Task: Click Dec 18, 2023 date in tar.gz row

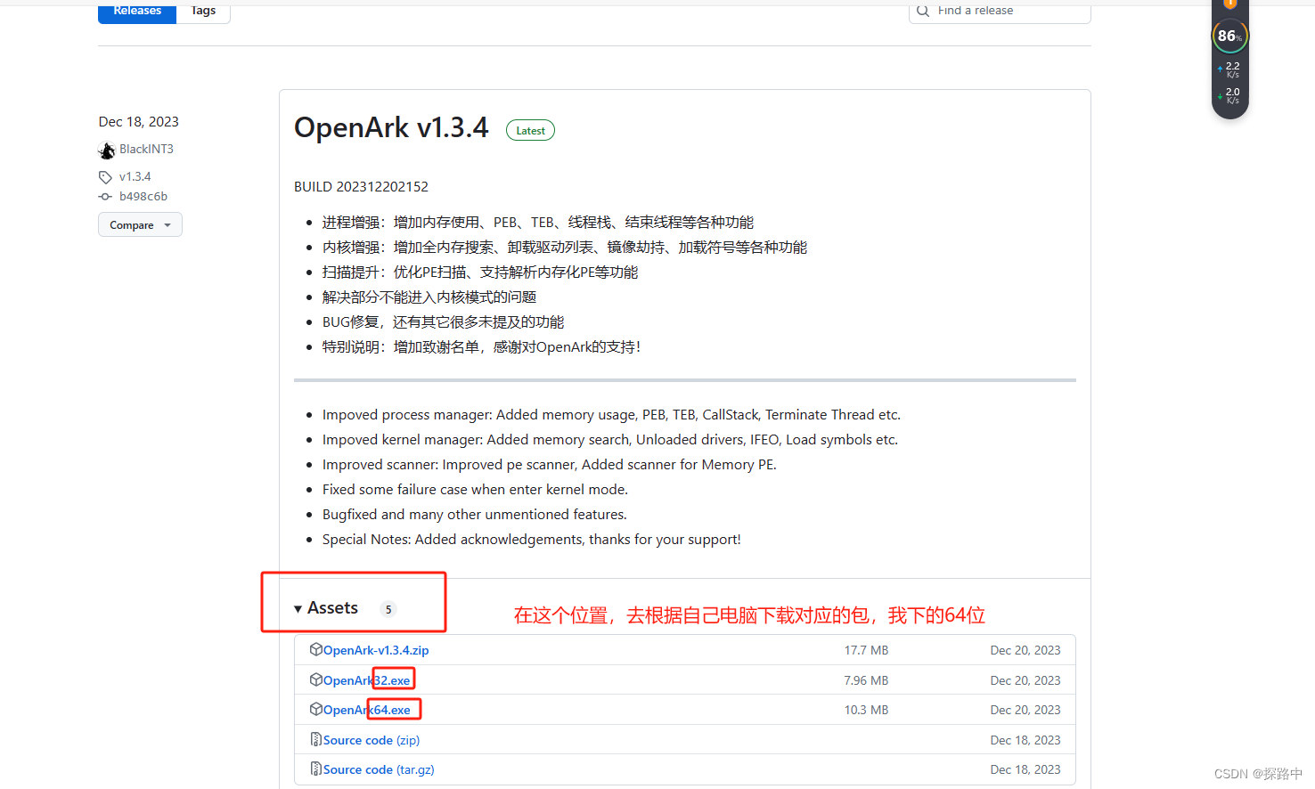Action: (1025, 769)
